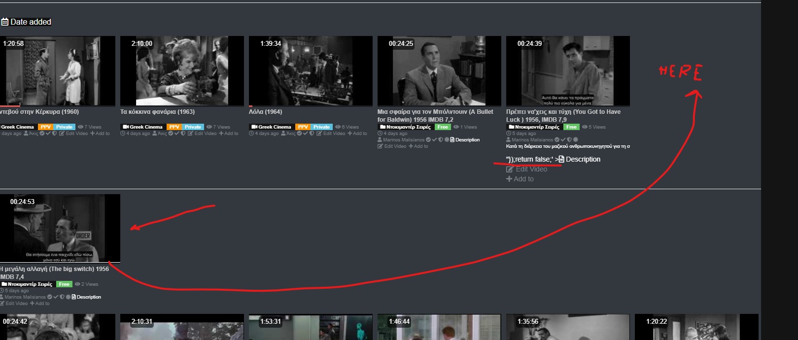Open the 1:20:22 video thumbnail
This screenshot has height=340, width=798.
[696, 327]
